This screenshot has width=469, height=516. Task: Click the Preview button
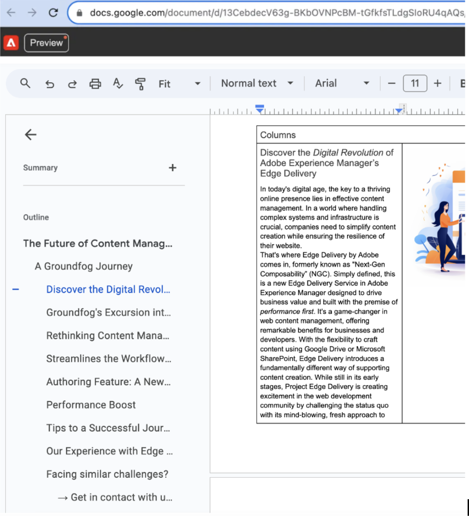coord(46,43)
